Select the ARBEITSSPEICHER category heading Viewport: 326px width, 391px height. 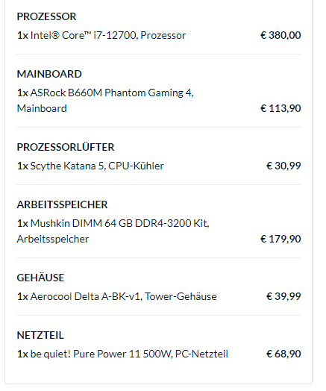pyautogui.click(x=63, y=204)
